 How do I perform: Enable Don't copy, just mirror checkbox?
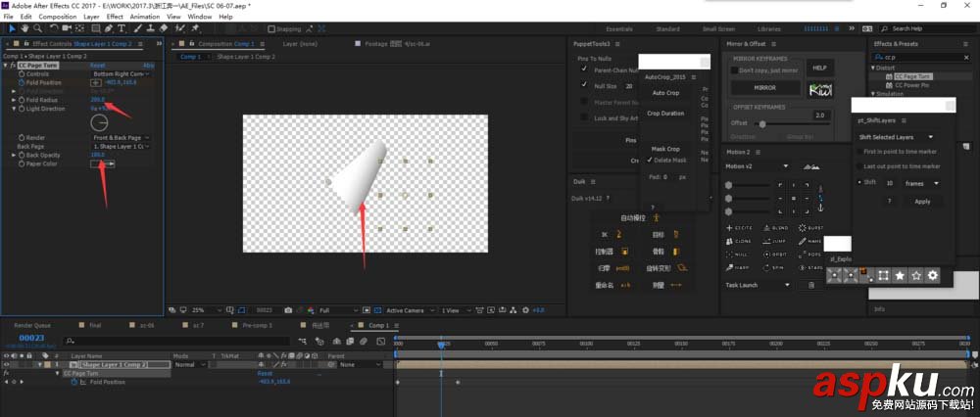click(735, 70)
